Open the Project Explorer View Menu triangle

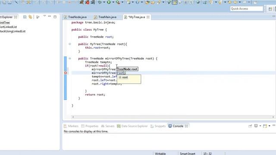[44, 16]
